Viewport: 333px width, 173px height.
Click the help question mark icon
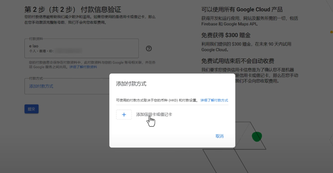(149, 49)
